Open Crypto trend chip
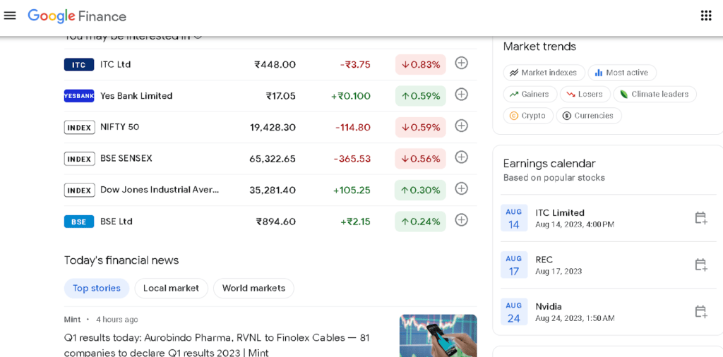The image size is (723, 357). (x=528, y=116)
